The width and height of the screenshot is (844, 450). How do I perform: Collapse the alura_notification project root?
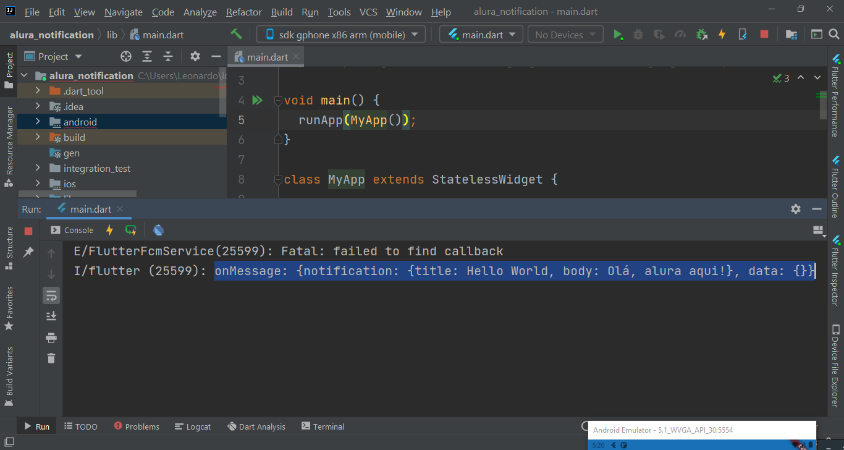click(x=23, y=75)
